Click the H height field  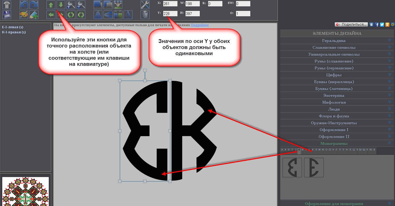[192, 14]
